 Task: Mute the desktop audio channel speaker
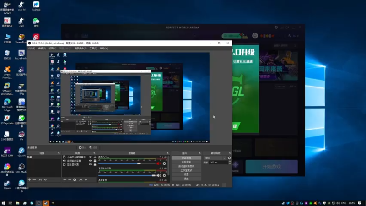(x=159, y=175)
